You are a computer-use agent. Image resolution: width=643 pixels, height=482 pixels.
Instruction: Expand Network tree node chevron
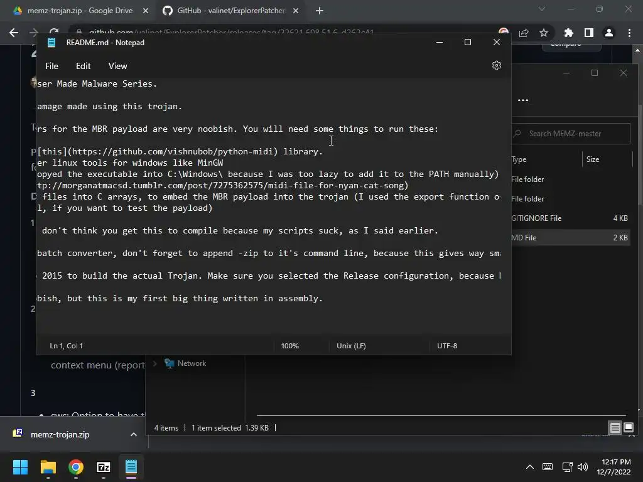[x=154, y=363]
